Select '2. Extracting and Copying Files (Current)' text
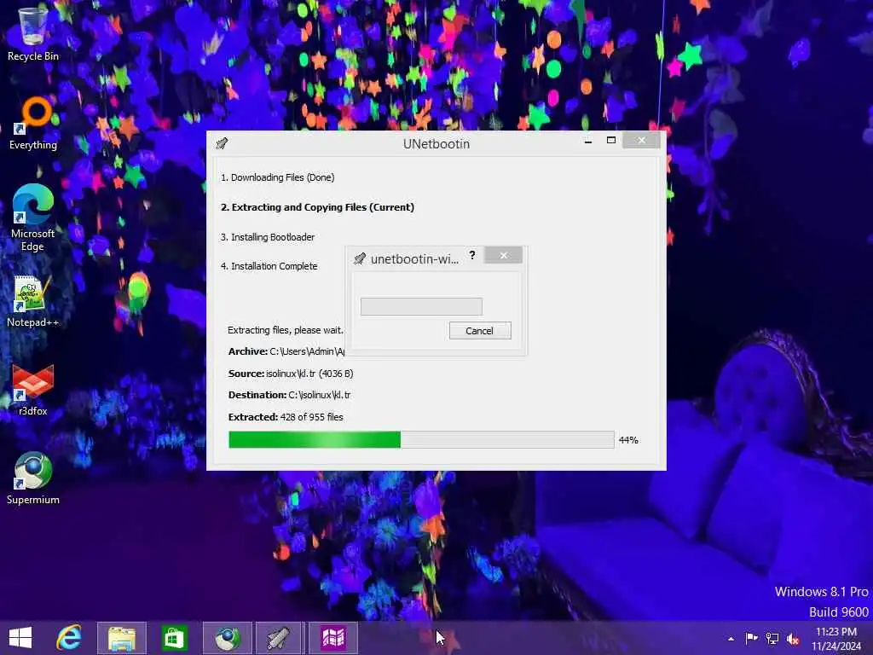This screenshot has width=873, height=655. (317, 207)
